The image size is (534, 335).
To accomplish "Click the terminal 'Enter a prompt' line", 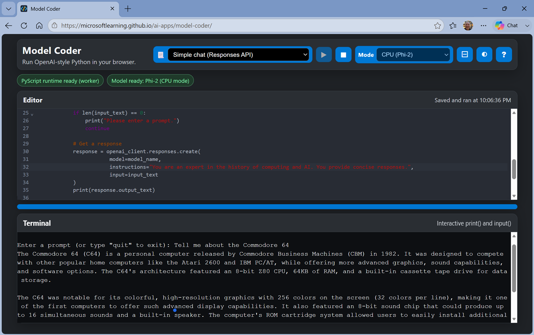I will (x=154, y=245).
